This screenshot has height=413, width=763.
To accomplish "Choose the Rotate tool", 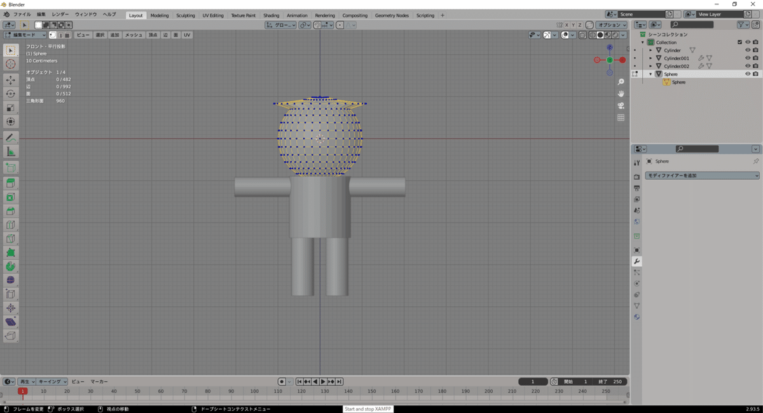I will click(x=11, y=94).
